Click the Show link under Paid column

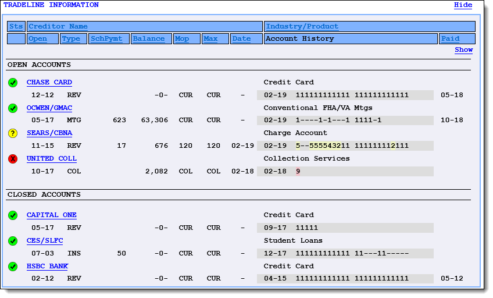[x=463, y=49]
